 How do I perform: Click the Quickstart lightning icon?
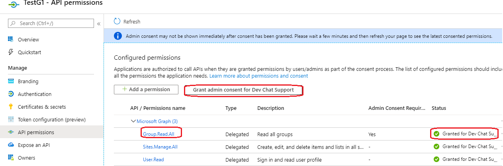pos(11,52)
